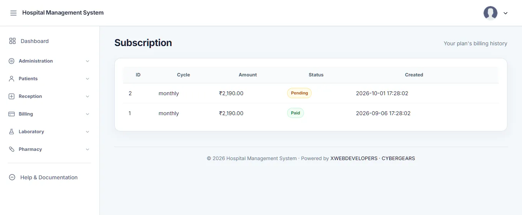Click the Reception plus-box icon
Image resolution: width=522 pixels, height=215 pixels.
(12, 96)
